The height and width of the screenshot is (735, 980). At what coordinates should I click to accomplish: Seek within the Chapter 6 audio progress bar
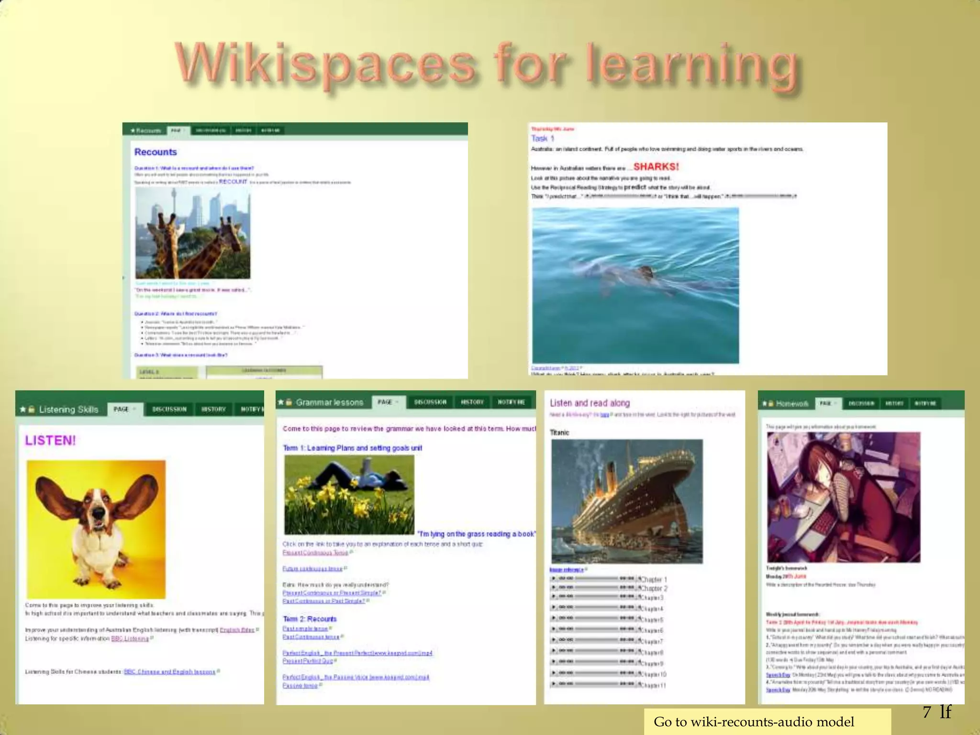click(596, 629)
